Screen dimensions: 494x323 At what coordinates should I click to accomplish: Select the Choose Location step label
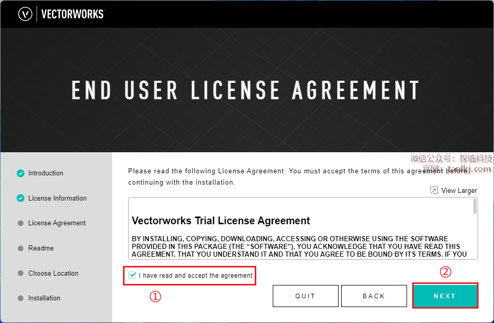(53, 273)
